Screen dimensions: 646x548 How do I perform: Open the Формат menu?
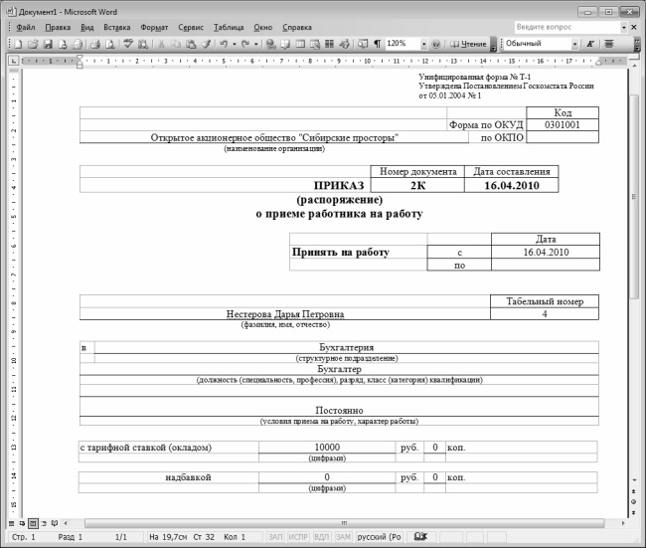(154, 27)
